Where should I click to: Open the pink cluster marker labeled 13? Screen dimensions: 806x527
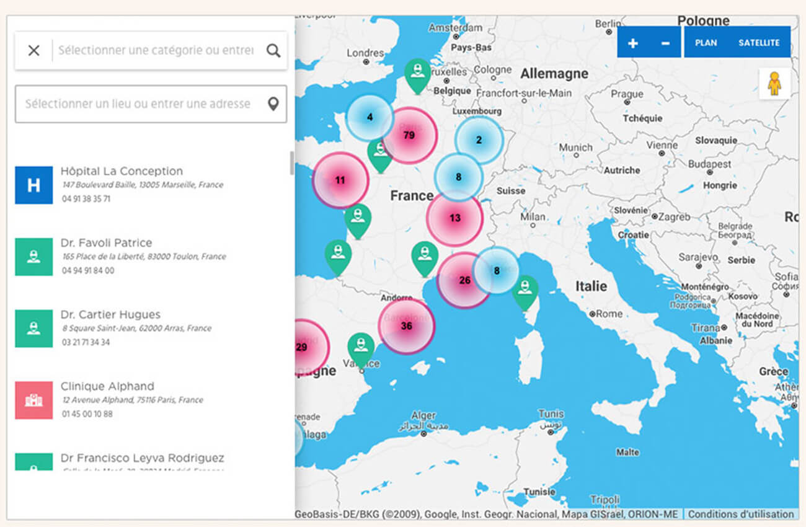[x=455, y=218]
